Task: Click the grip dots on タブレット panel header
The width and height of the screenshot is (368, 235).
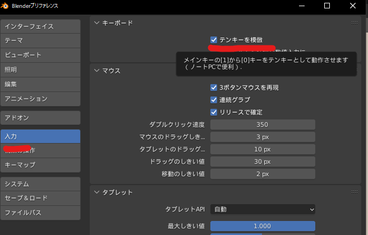Action: (x=355, y=192)
